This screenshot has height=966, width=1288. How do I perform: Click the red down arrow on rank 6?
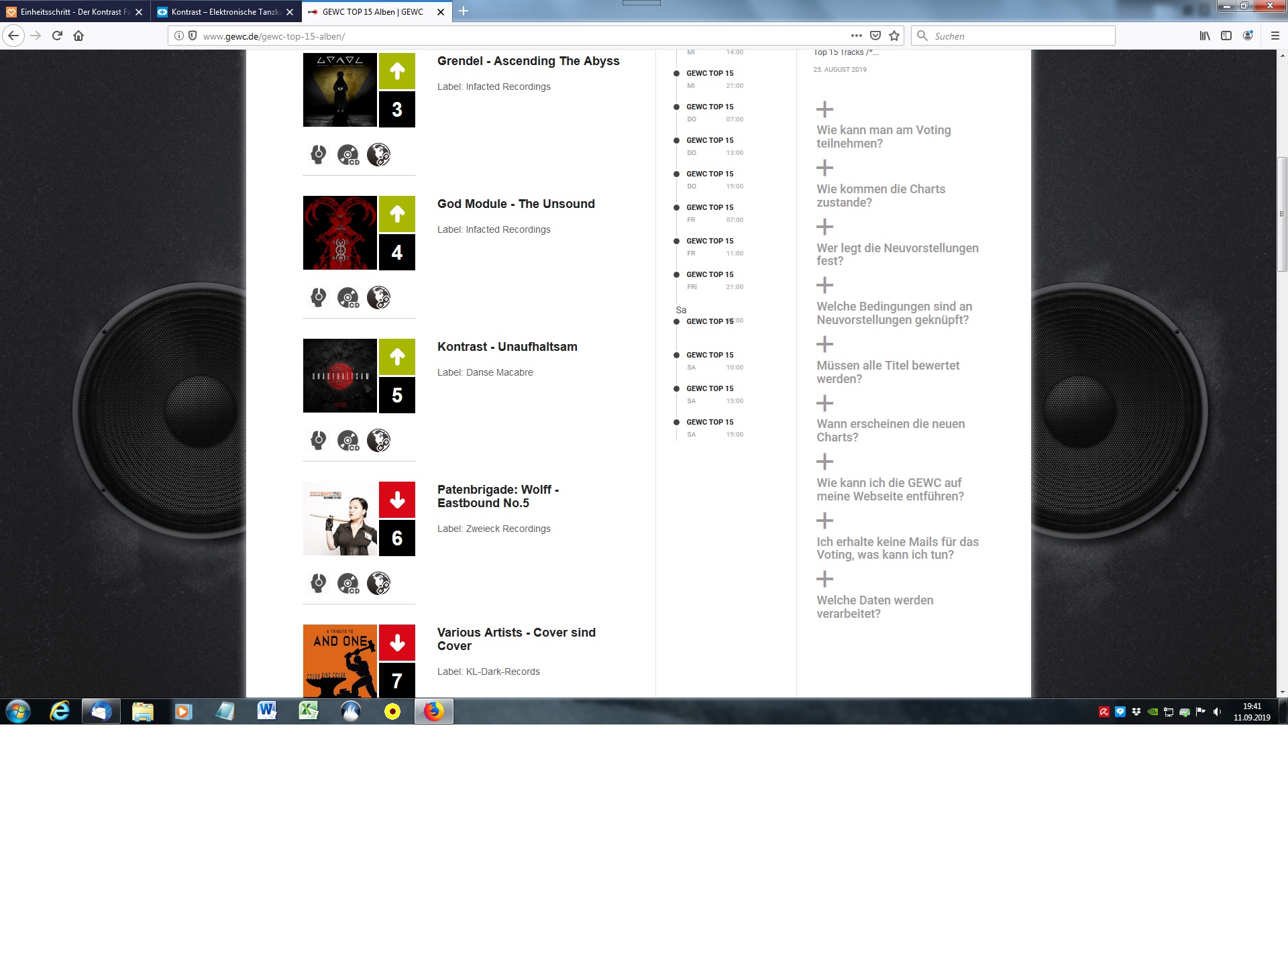pyautogui.click(x=397, y=500)
